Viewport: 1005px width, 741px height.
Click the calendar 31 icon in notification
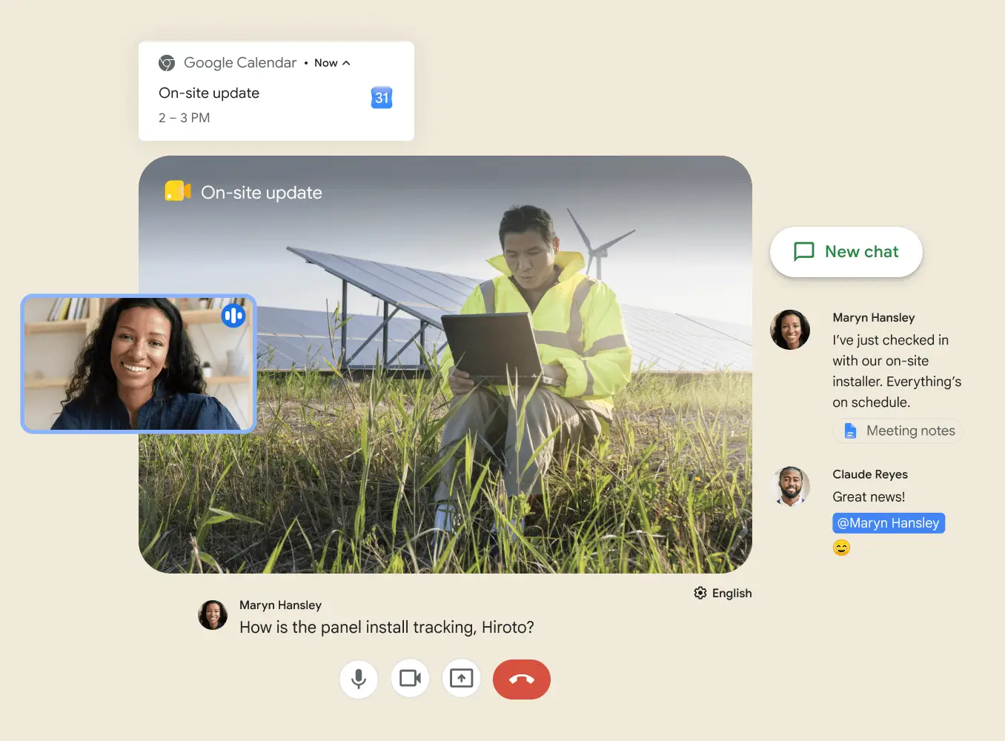[x=382, y=98]
